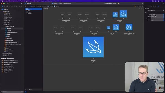
Task: Show the Quick Help inspector tab
Action: coord(156,6)
